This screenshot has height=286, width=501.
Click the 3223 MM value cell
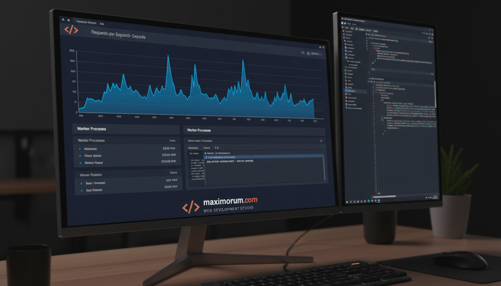click(x=168, y=148)
